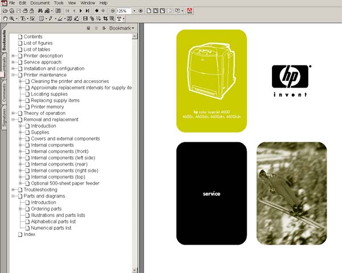Open the View menu

72,3
